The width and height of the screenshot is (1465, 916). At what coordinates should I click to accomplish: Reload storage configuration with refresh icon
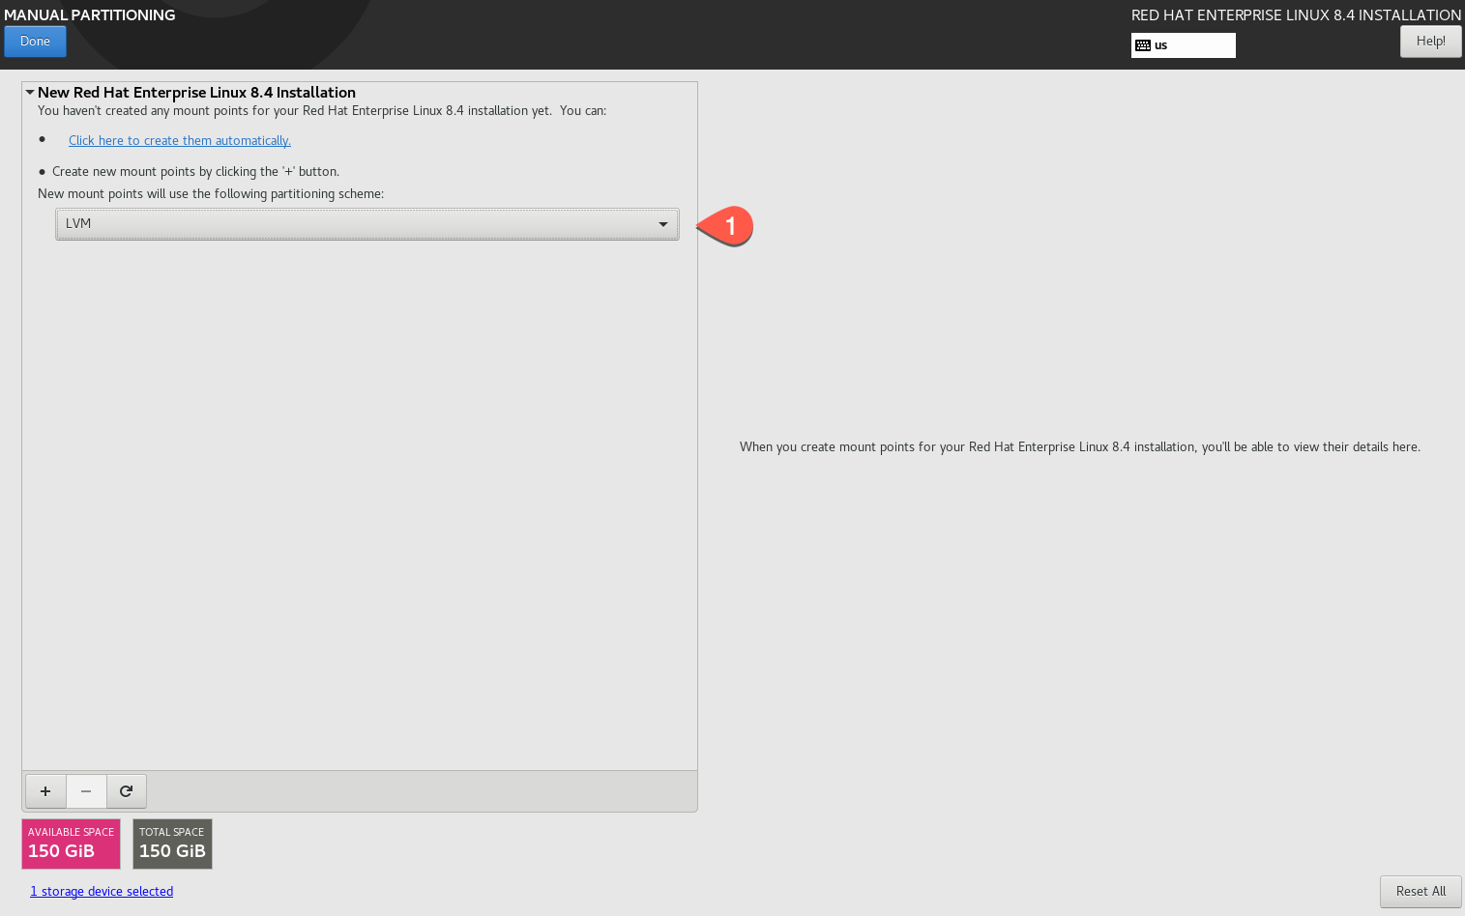click(127, 791)
